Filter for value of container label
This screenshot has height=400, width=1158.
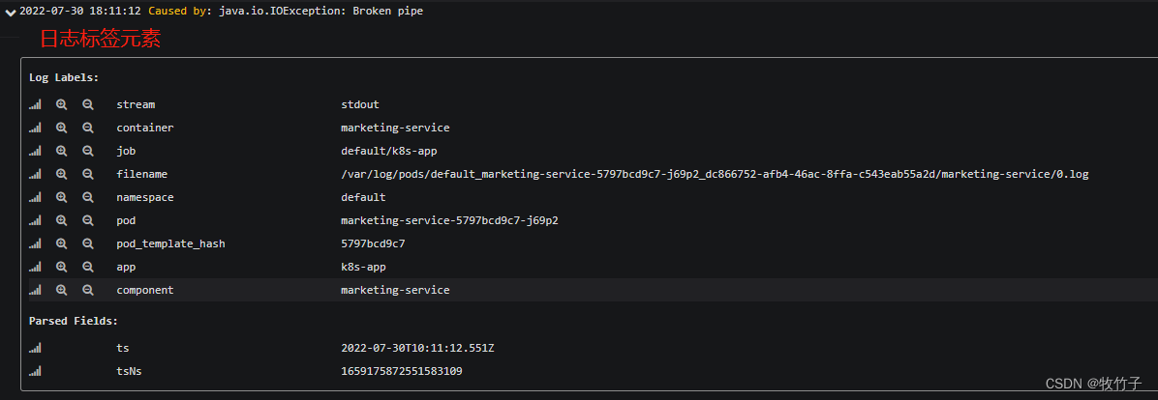pos(61,128)
